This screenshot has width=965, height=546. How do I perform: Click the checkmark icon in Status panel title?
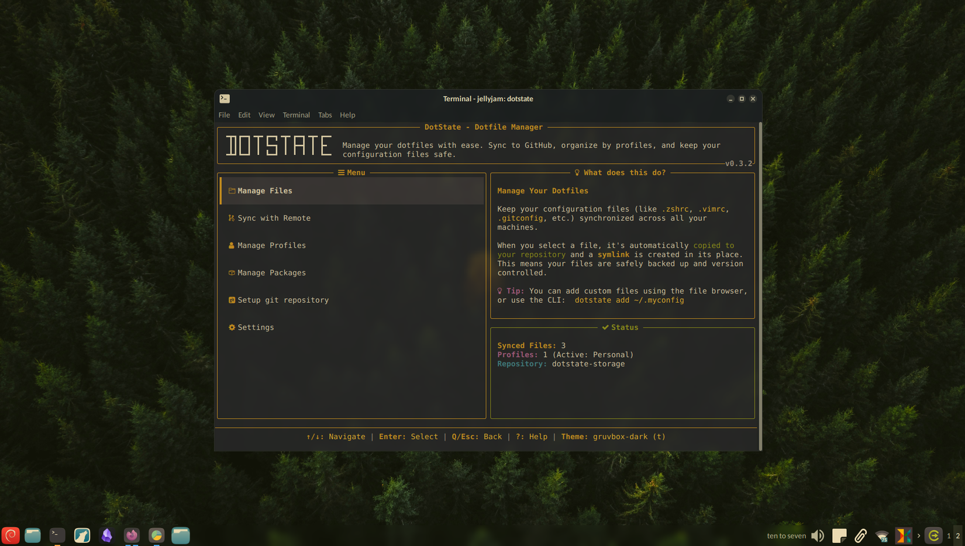pyautogui.click(x=605, y=327)
